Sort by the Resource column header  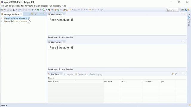click(x=112, y=81)
